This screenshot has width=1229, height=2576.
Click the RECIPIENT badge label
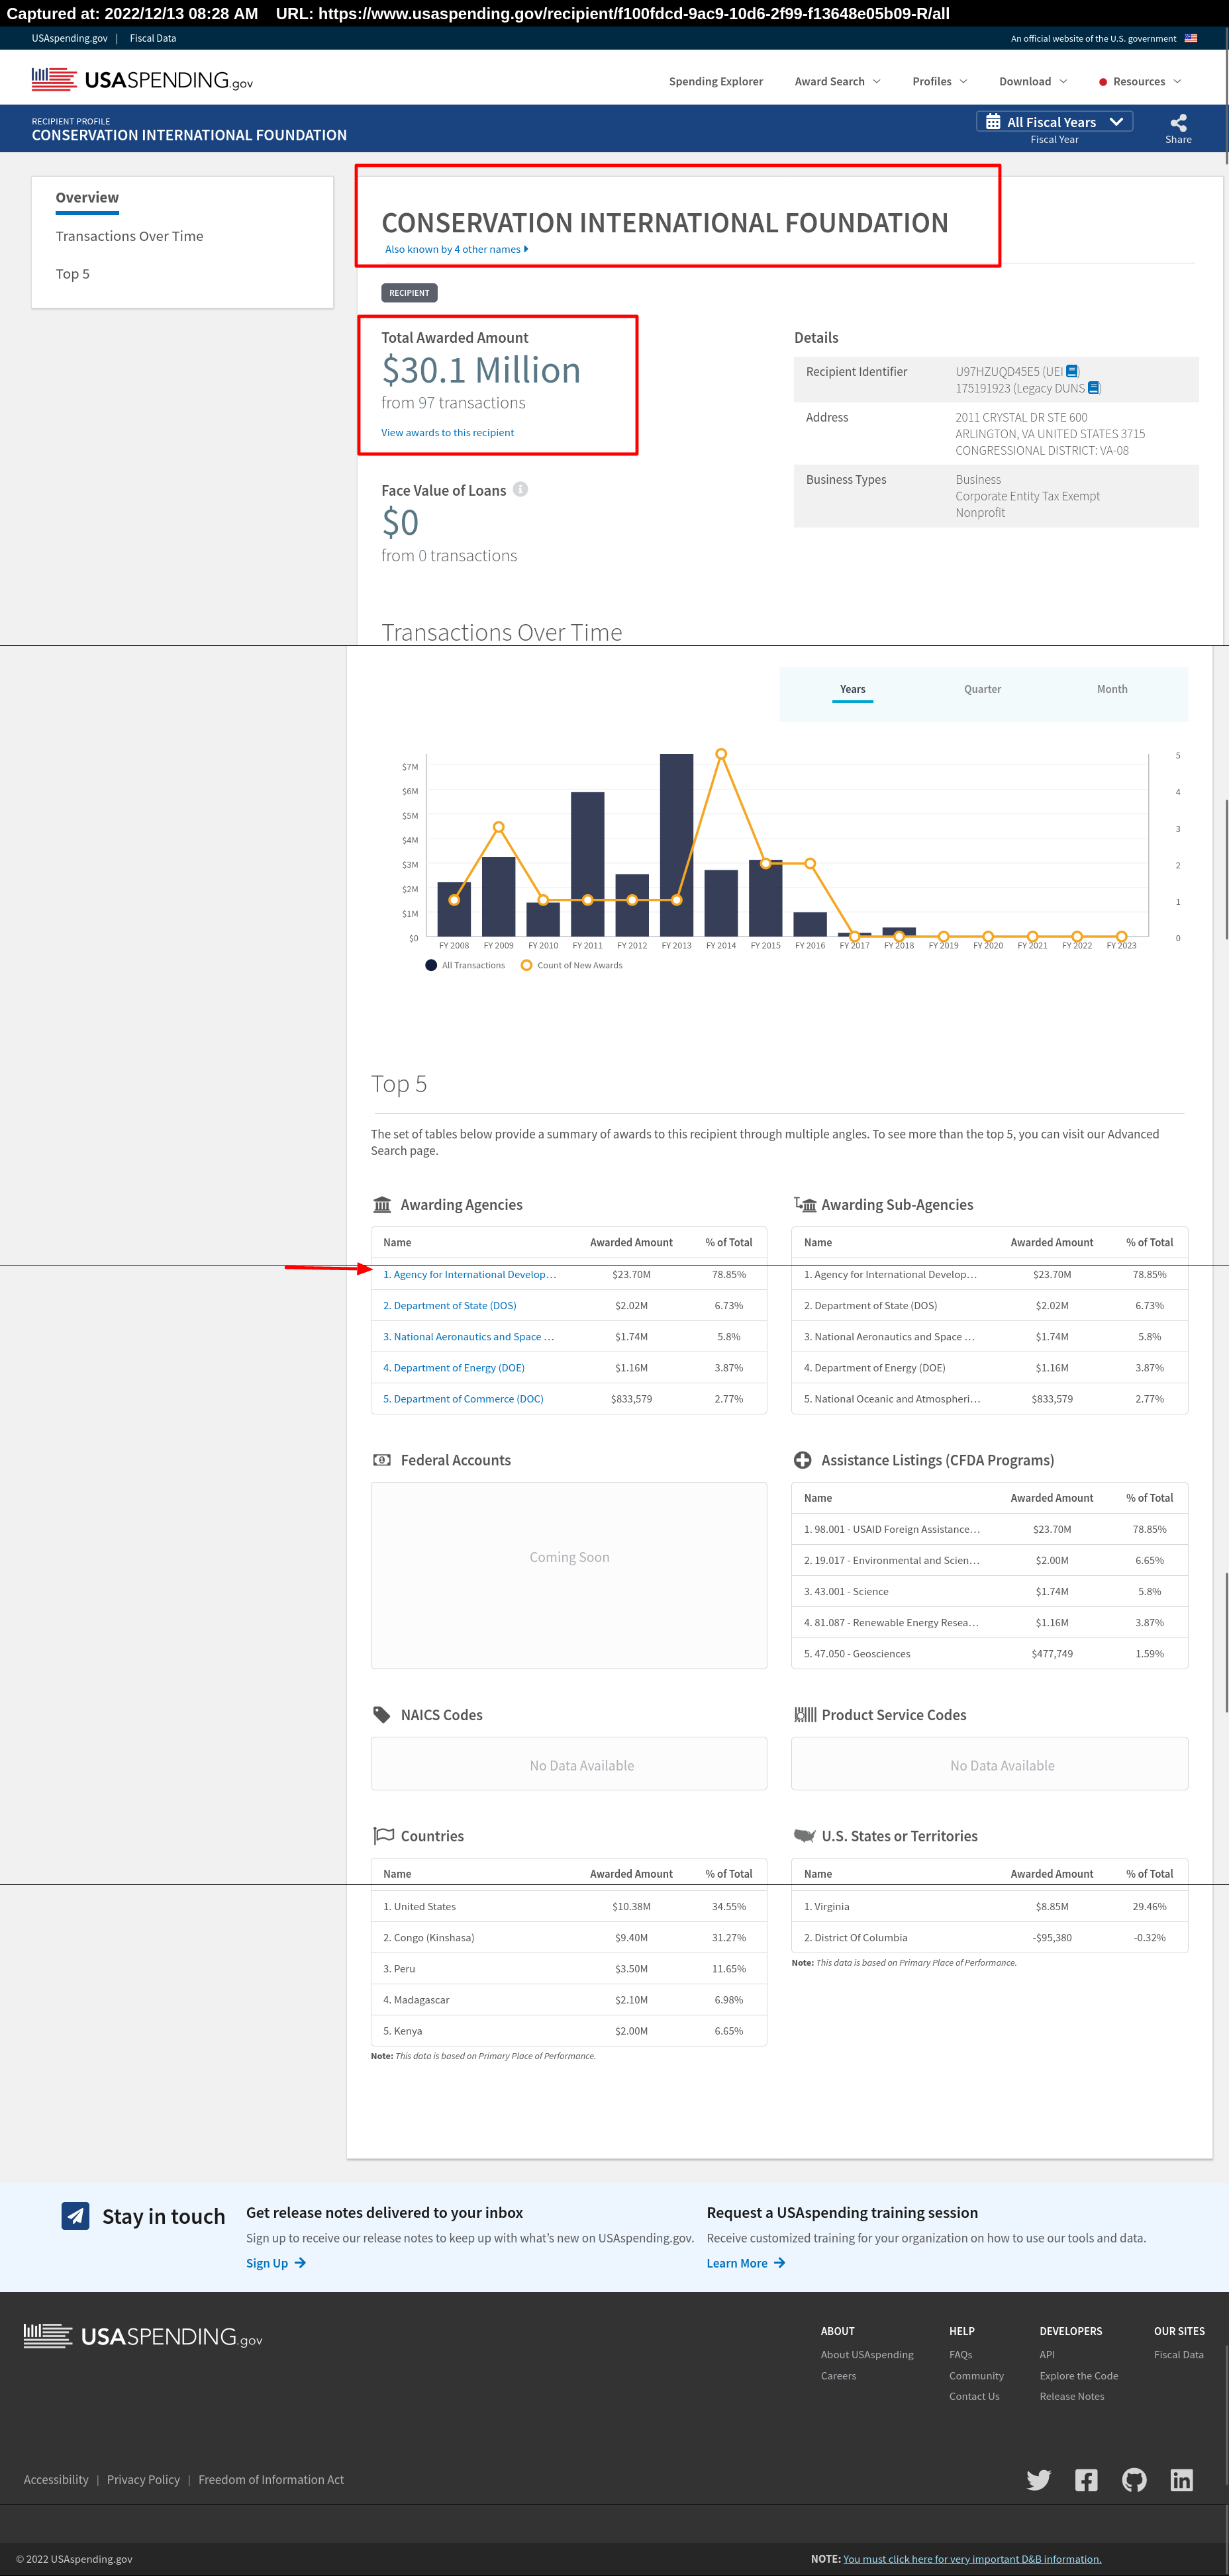[x=409, y=293]
